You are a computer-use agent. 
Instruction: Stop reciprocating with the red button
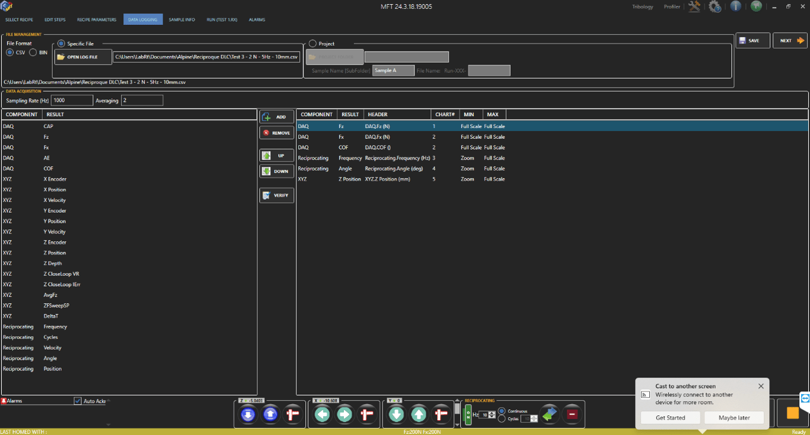tap(572, 414)
